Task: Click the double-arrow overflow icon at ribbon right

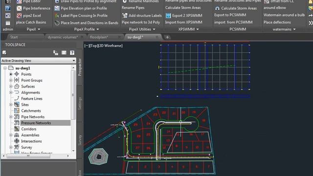Action: 311,23
